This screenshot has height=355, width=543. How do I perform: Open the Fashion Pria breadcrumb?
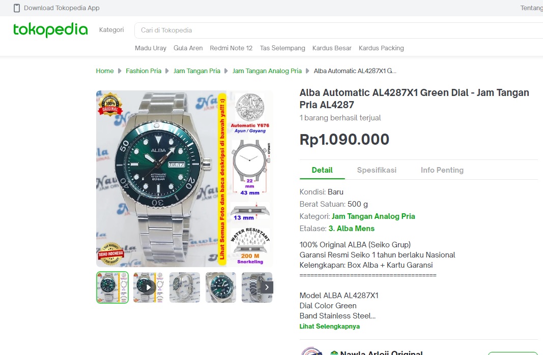click(144, 71)
